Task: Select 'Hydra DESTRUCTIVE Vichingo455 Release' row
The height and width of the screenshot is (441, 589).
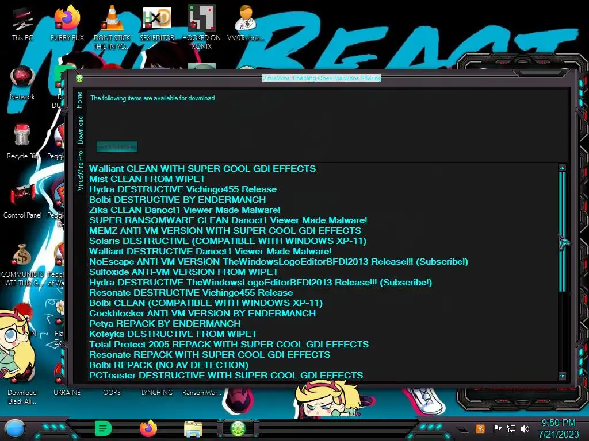Action: click(183, 189)
